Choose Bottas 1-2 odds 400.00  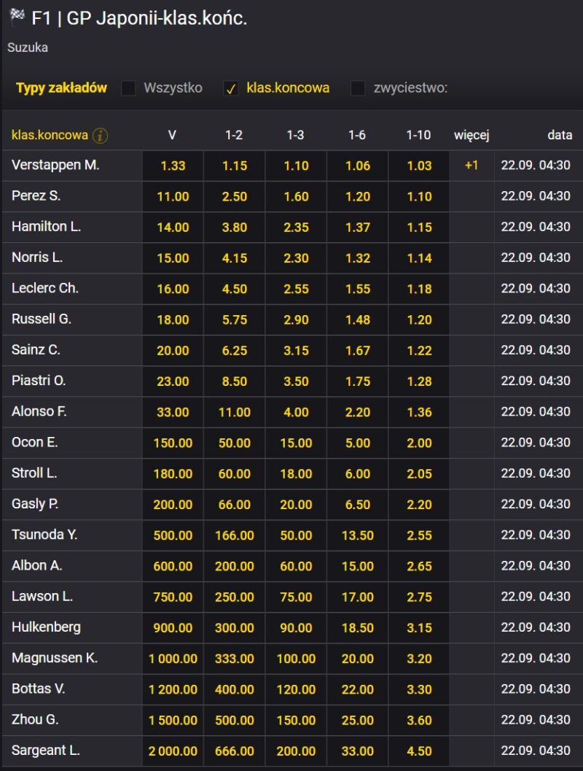234,689
